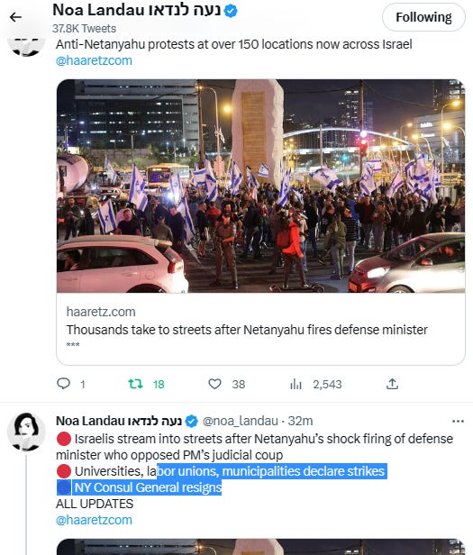The height and width of the screenshot is (555, 473).
Task: Open the protest photo in link card
Action: click(261, 187)
